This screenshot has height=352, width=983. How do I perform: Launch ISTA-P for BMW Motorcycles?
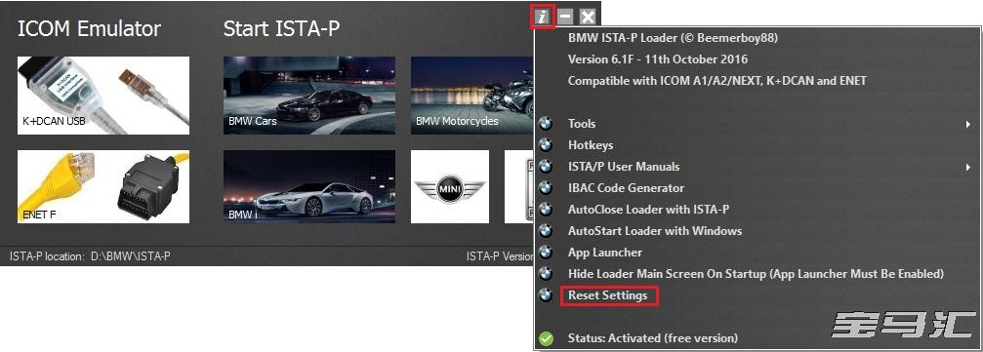(x=472, y=96)
